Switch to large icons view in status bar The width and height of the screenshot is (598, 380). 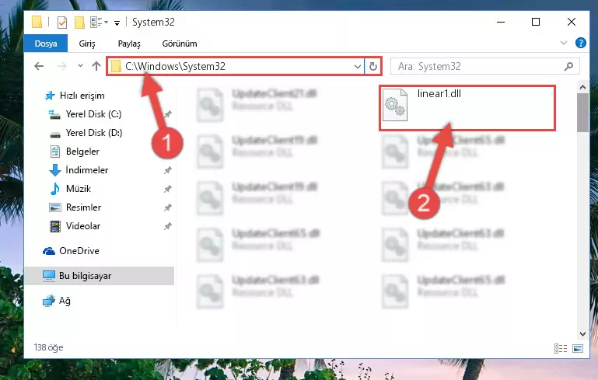click(x=578, y=348)
